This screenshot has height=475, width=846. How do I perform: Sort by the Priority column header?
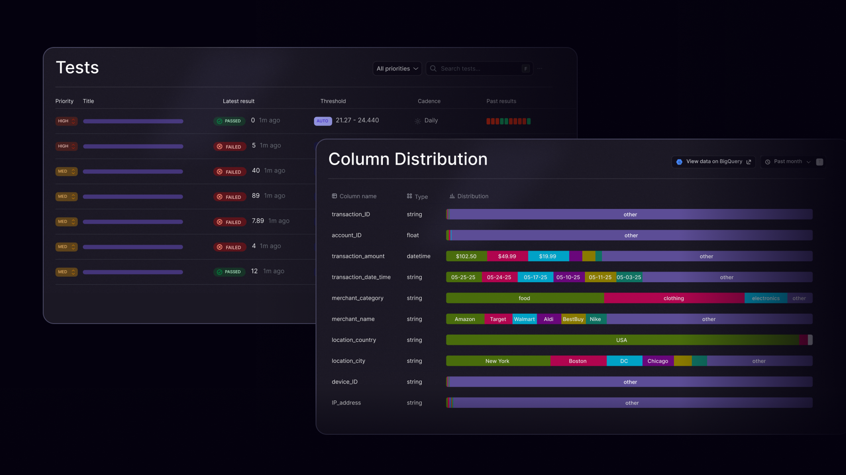coord(64,101)
